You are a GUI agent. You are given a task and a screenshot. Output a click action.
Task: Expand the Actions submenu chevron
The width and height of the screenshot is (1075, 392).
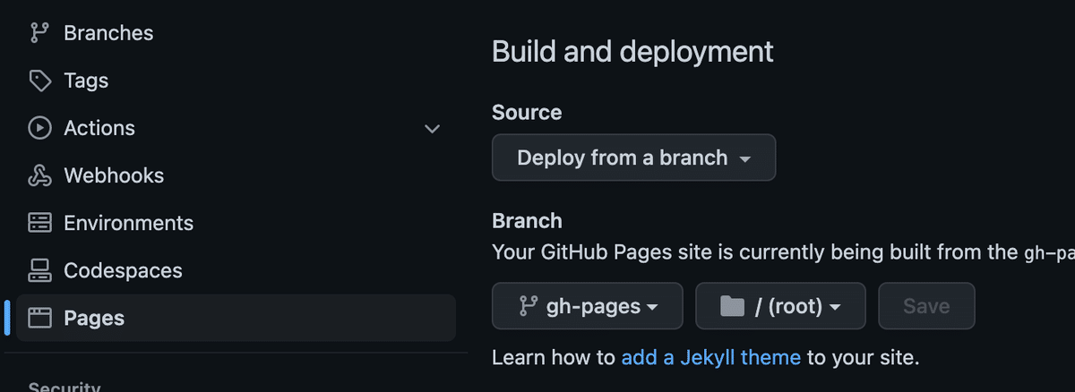coord(432,129)
